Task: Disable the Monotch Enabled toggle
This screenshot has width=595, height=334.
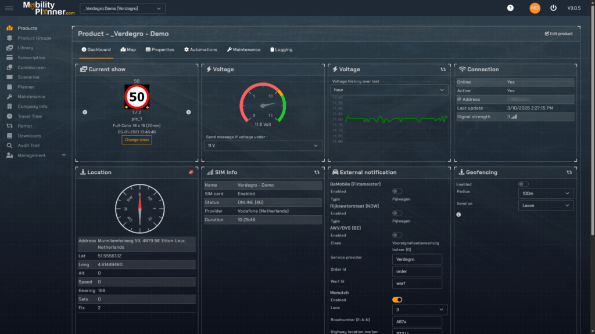Action: tap(396, 300)
